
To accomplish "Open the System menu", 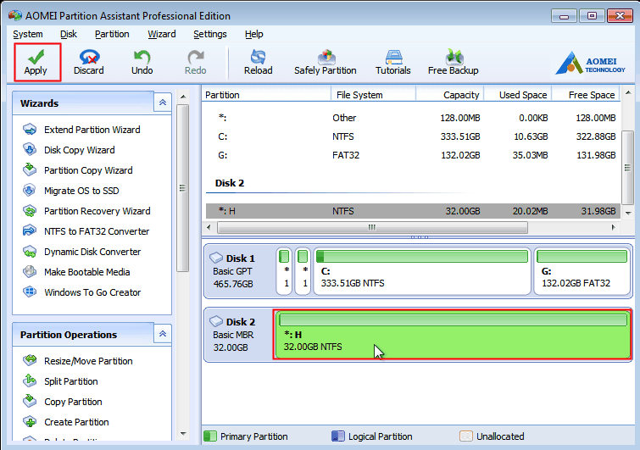I will [28, 34].
